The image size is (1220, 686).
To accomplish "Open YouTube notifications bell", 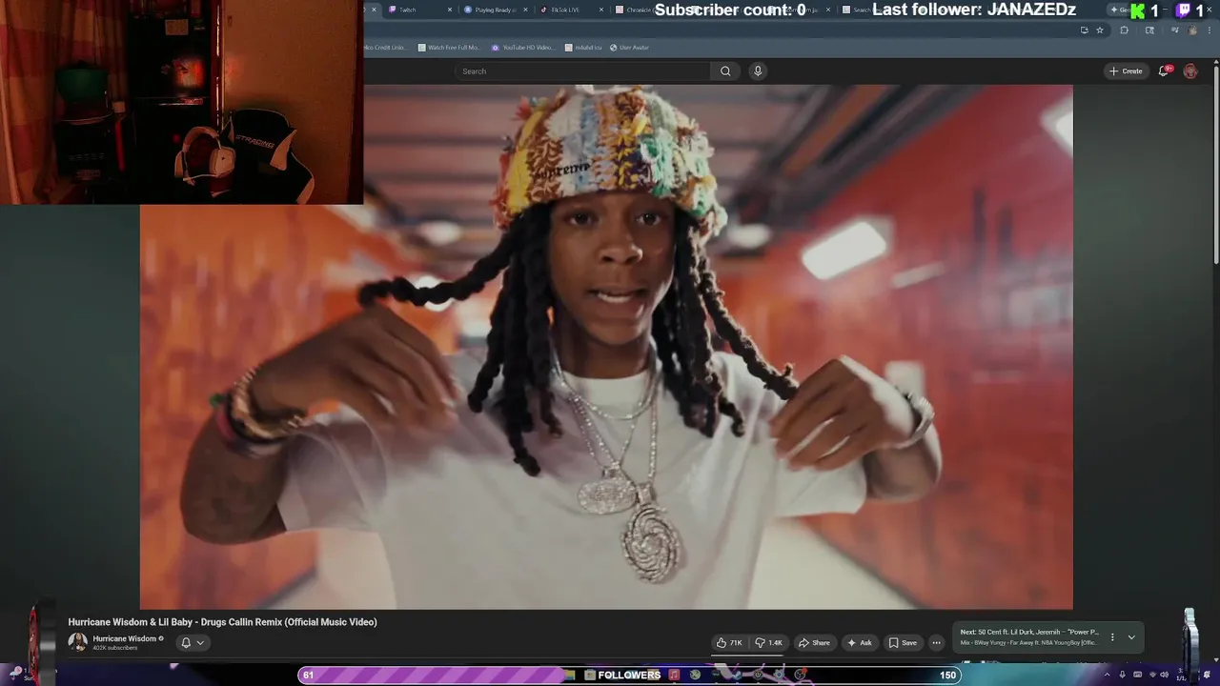I will click(1164, 71).
